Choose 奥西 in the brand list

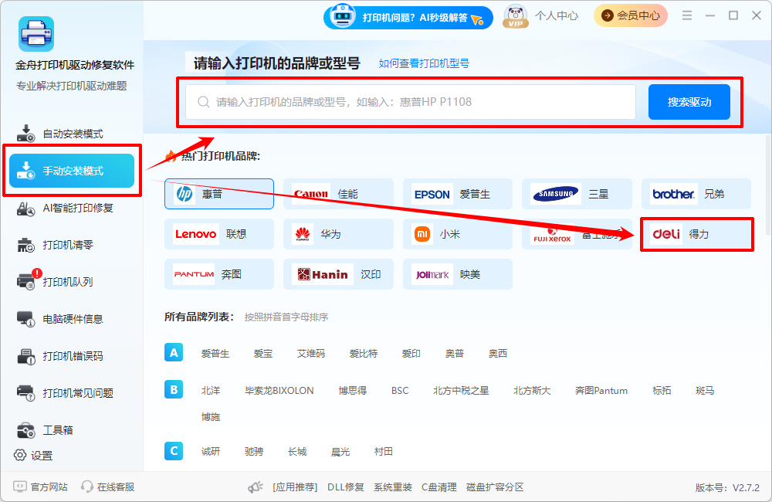tap(498, 353)
